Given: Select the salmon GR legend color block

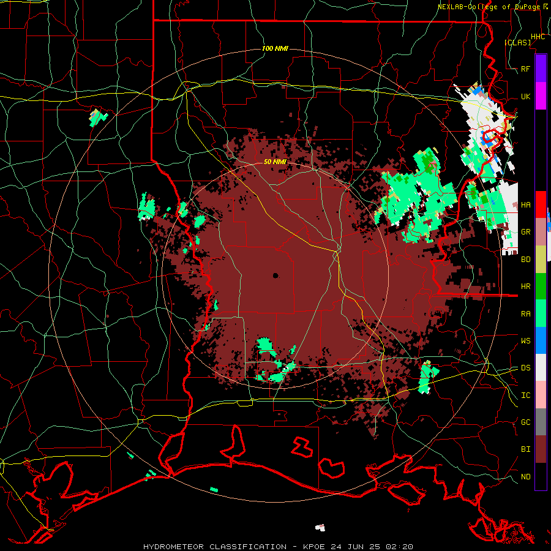Looking at the screenshot, I should pos(541,231).
